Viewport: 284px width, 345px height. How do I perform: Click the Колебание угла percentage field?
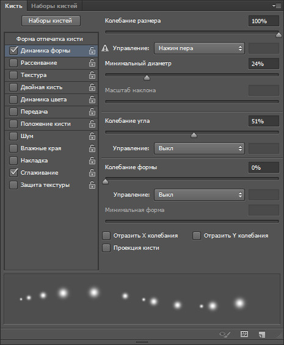(264, 122)
